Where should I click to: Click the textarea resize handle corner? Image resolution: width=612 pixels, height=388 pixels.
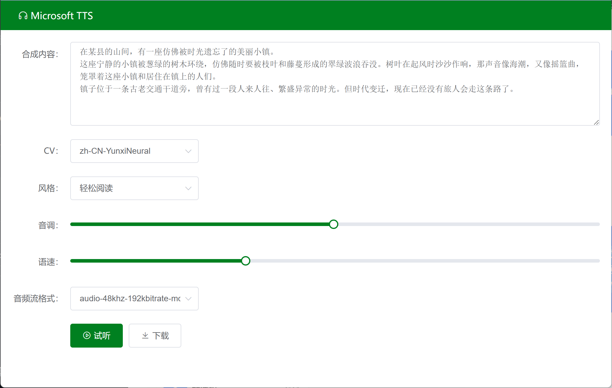tap(597, 122)
